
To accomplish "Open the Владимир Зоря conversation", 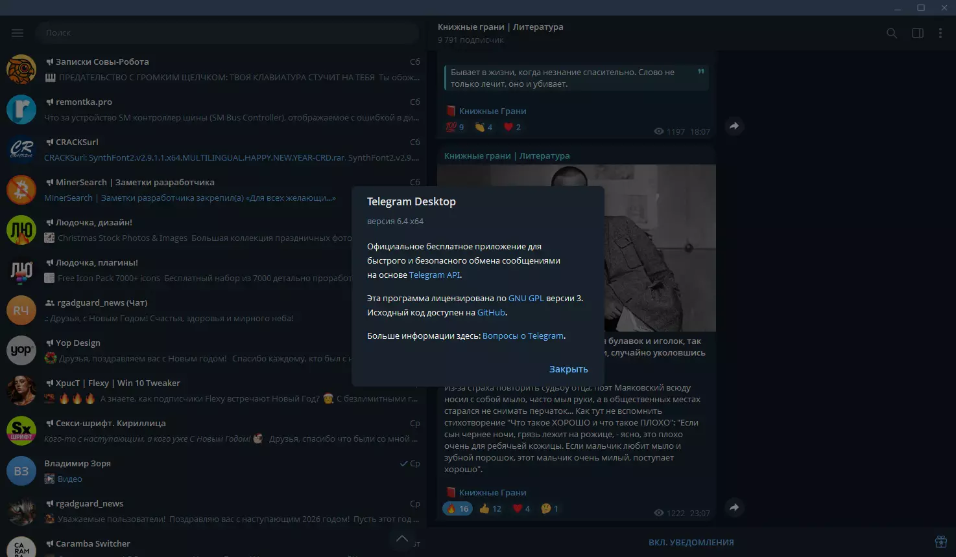I will click(213, 471).
